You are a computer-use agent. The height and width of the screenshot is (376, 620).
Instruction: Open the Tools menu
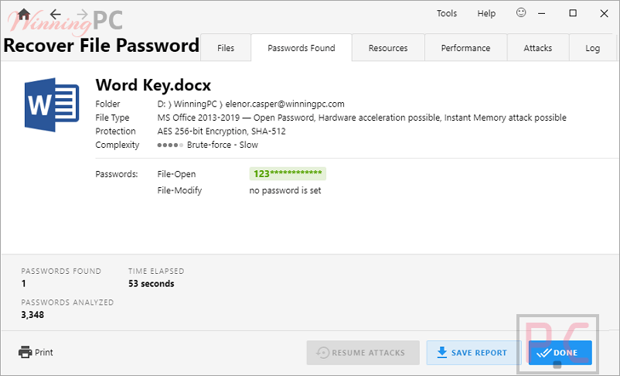[x=447, y=13]
